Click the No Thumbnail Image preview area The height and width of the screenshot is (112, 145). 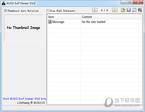24,28
